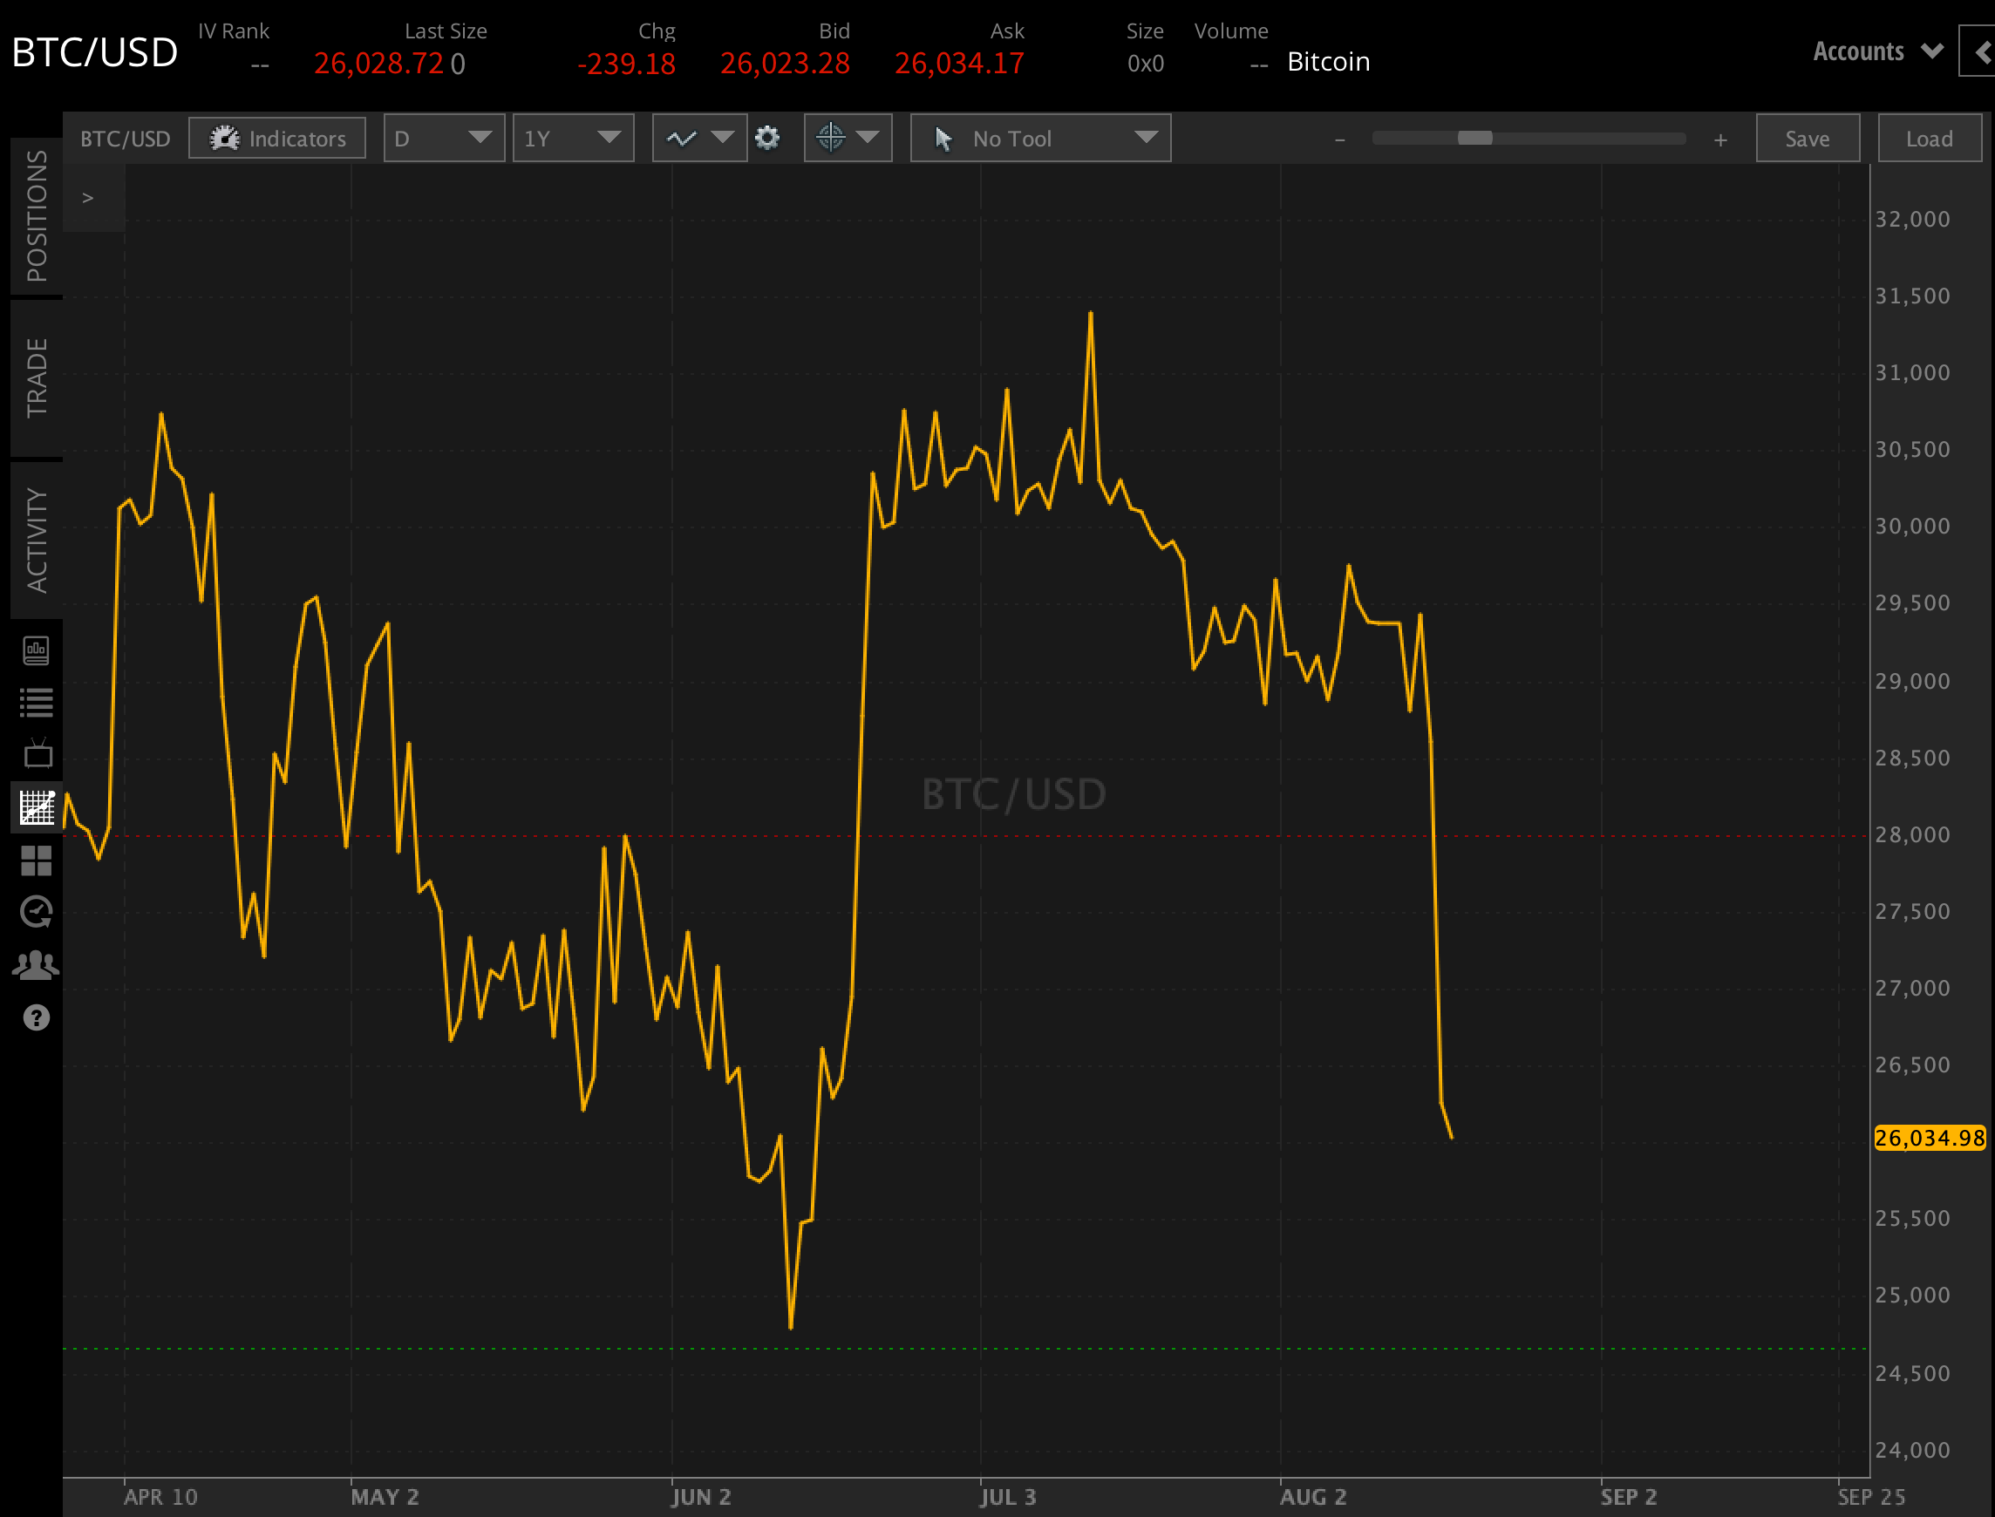Open the No Tool drawing dropdown
1995x1517 pixels.
point(1040,138)
